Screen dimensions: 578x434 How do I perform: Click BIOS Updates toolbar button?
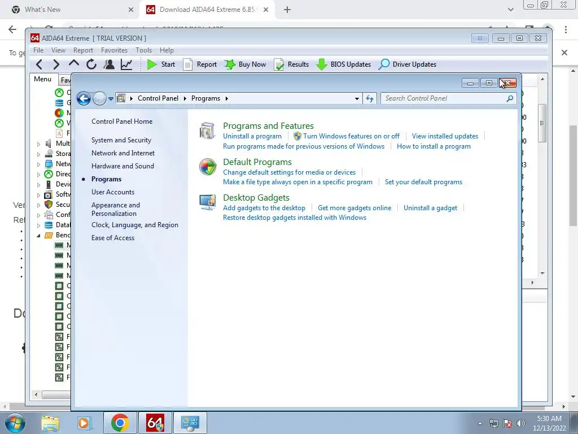tap(344, 64)
